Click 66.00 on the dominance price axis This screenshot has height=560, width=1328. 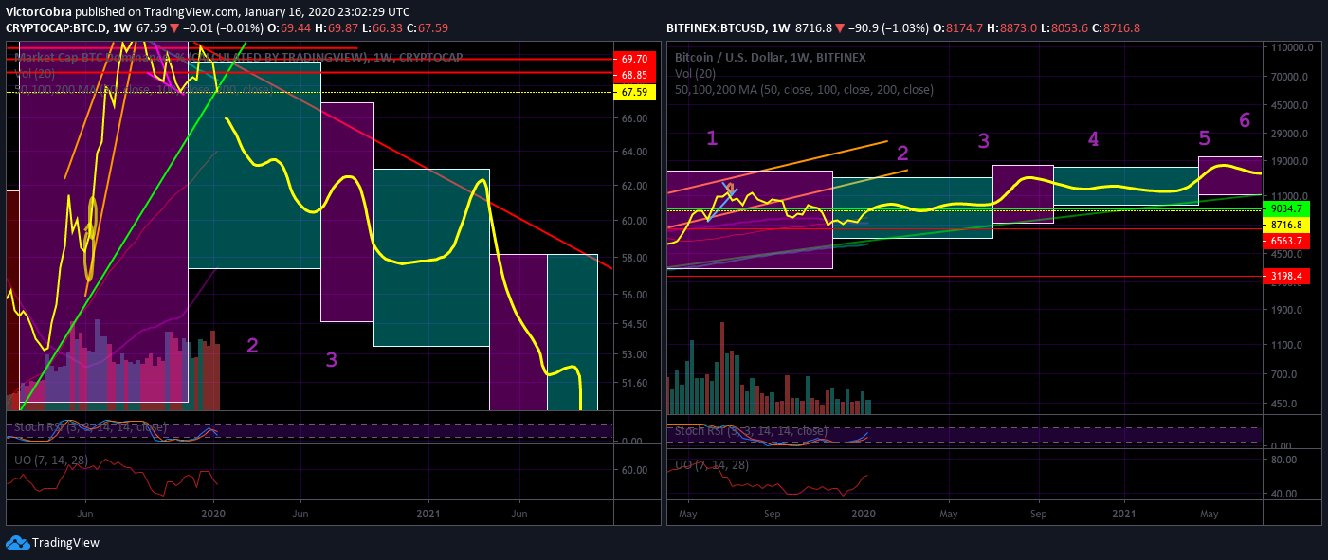tap(634, 118)
